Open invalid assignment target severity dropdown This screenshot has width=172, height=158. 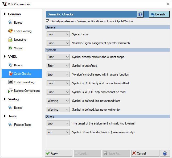click(x=58, y=123)
